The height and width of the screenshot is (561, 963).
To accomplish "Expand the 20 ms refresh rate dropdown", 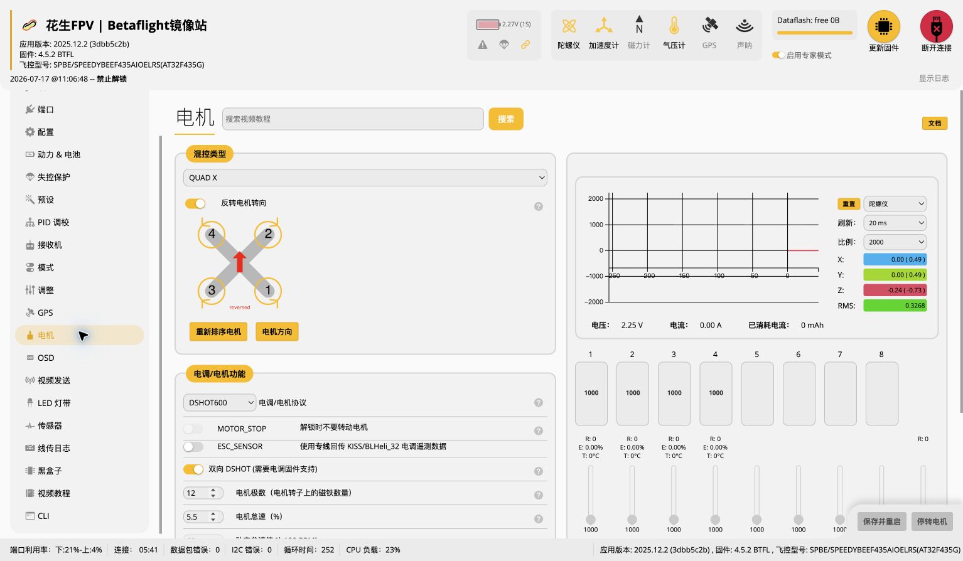I will tap(895, 223).
